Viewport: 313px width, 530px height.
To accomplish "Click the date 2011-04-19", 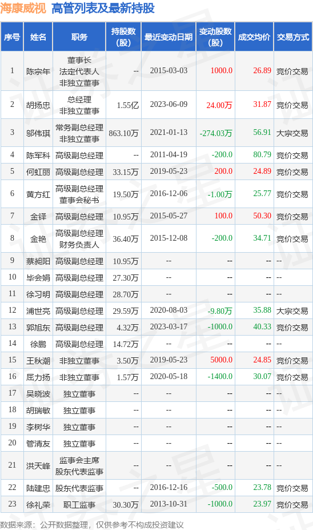I will 168,154.
